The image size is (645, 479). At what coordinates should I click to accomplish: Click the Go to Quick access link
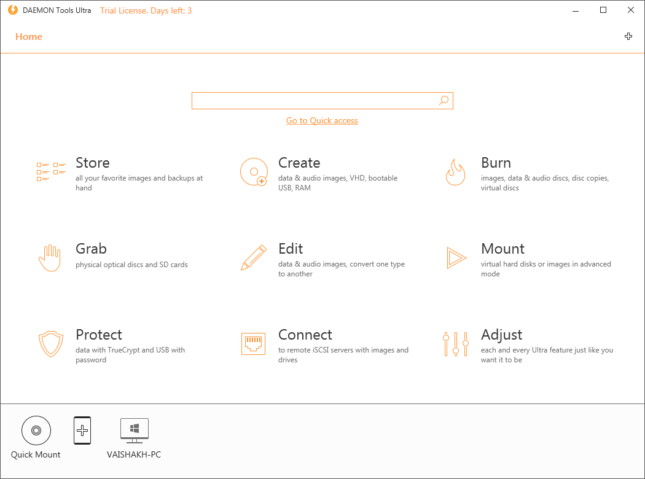click(x=322, y=120)
